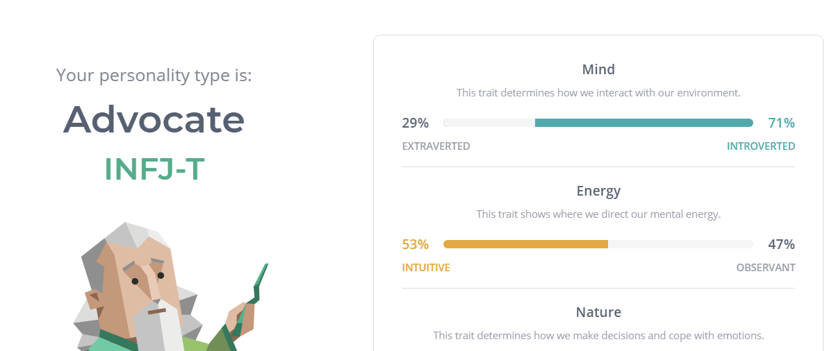The width and height of the screenshot is (836, 351).
Task: Click the 71% Introverted percentage
Action: (781, 123)
